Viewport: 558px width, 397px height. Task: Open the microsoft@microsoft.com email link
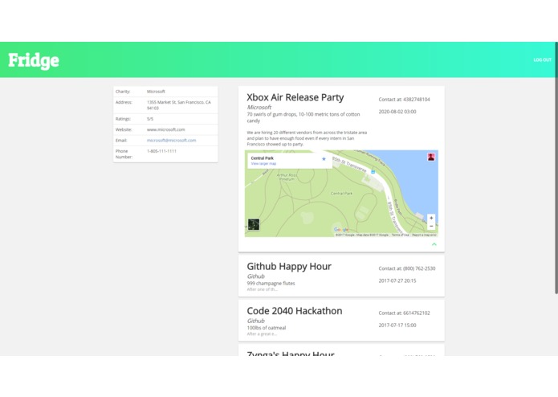[171, 141]
